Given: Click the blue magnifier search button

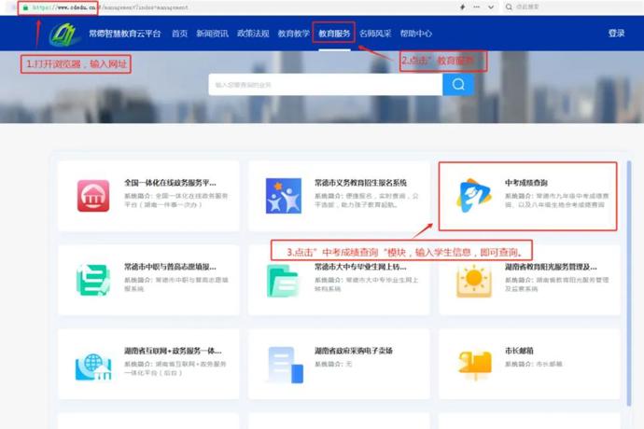Looking at the screenshot, I should 457,85.
